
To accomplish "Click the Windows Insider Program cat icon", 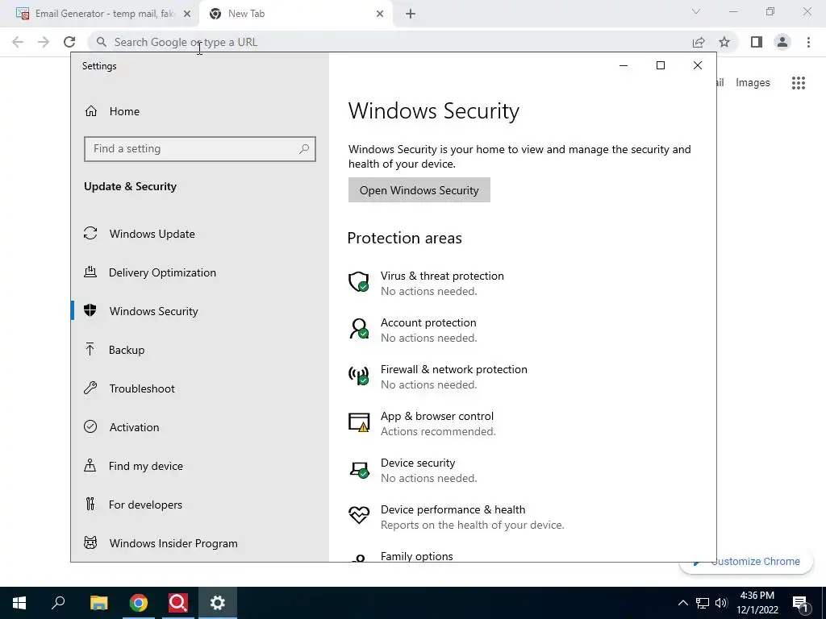I will [x=90, y=542].
